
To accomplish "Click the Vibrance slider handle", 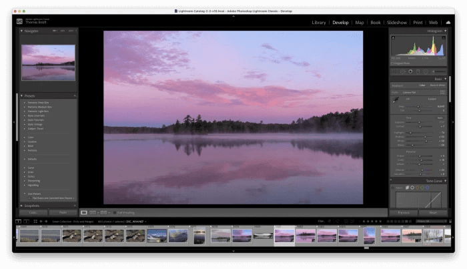I will (422, 170).
